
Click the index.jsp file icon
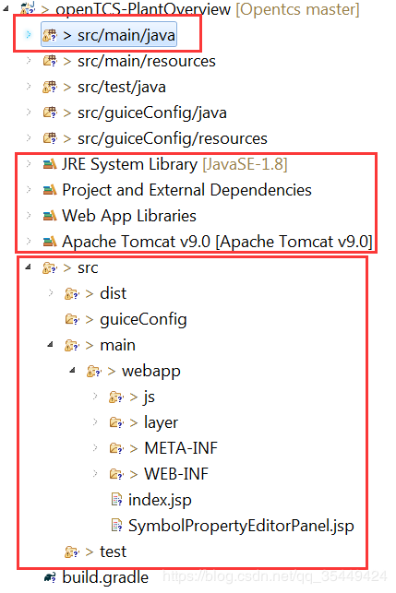click(116, 500)
